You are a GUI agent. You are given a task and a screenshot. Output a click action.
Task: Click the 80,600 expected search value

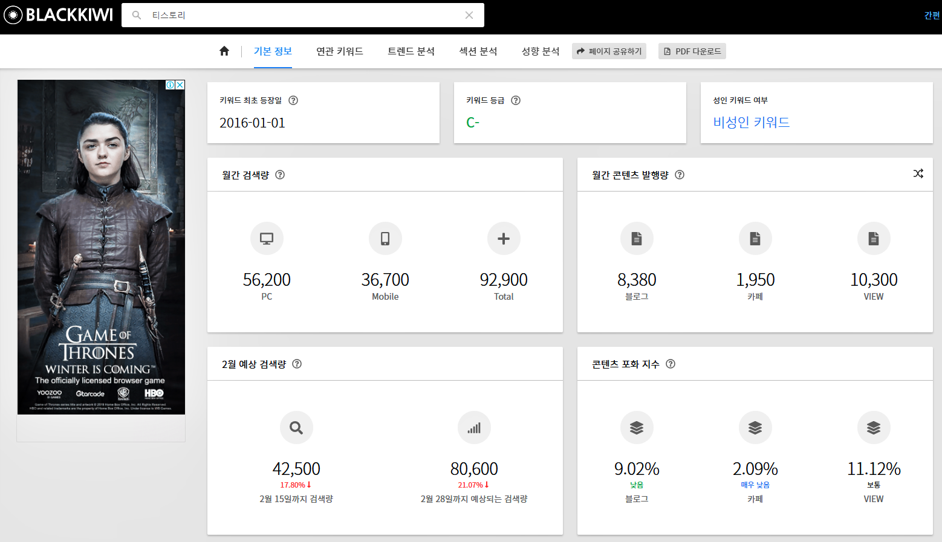[474, 469]
